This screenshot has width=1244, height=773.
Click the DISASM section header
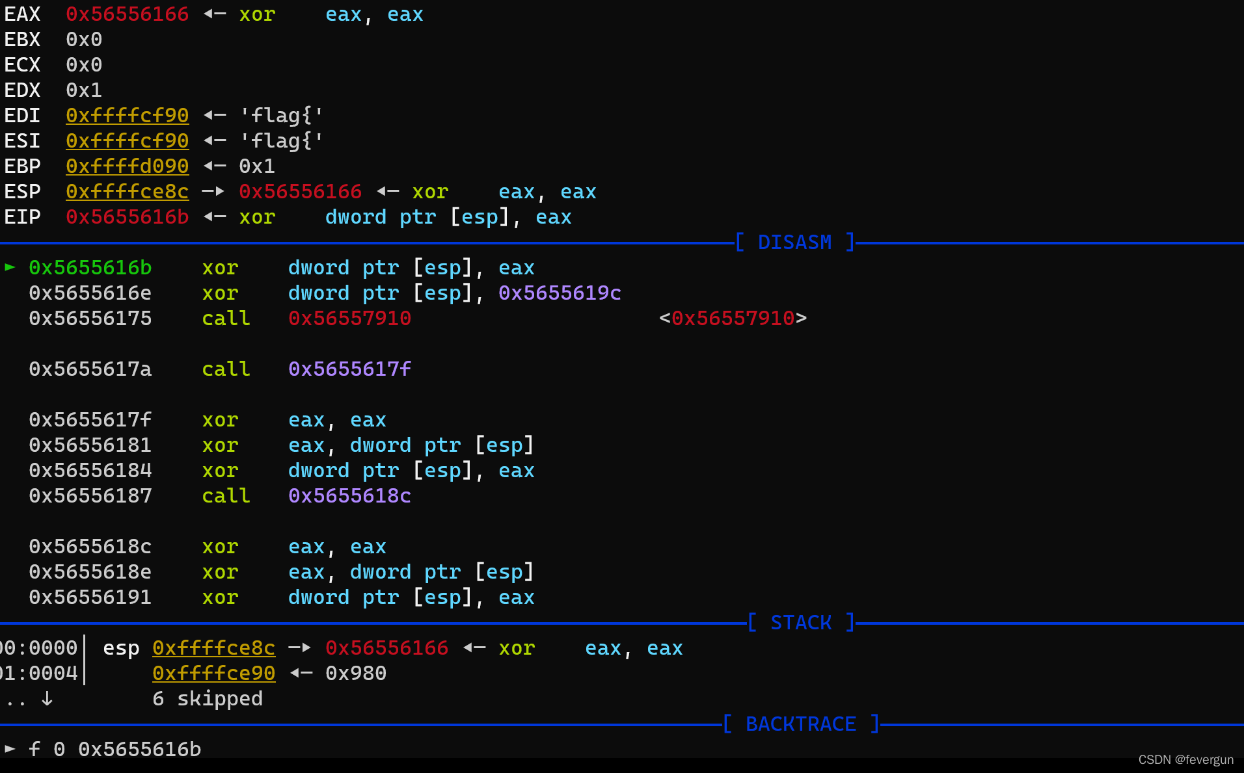(x=795, y=242)
